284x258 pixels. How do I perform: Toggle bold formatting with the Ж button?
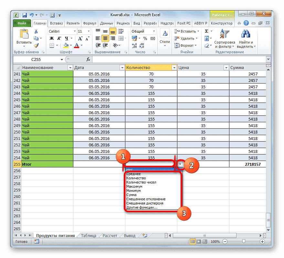point(51,38)
